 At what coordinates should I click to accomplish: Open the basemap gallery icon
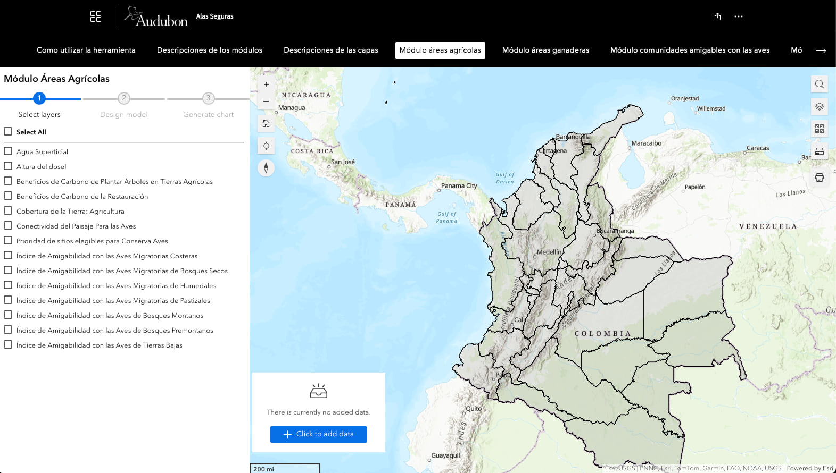(820, 129)
